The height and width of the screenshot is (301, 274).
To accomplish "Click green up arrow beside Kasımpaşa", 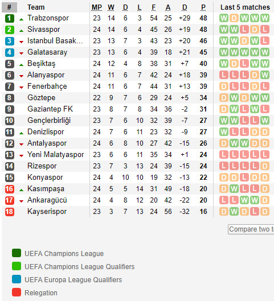I will coord(21,190).
